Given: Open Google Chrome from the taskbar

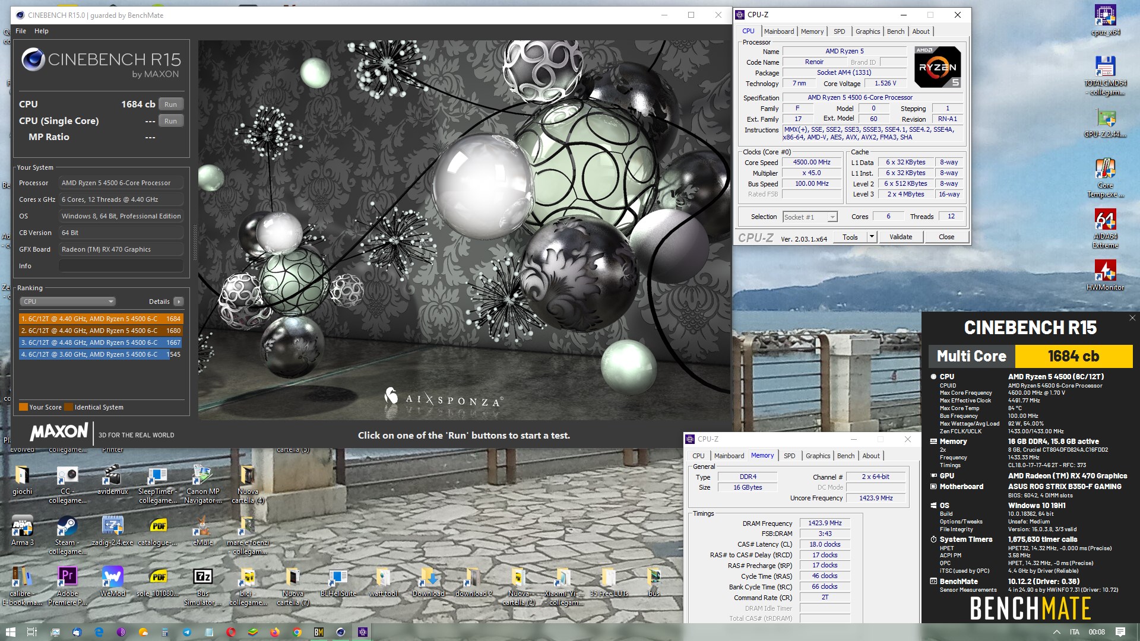Looking at the screenshot, I should (297, 632).
